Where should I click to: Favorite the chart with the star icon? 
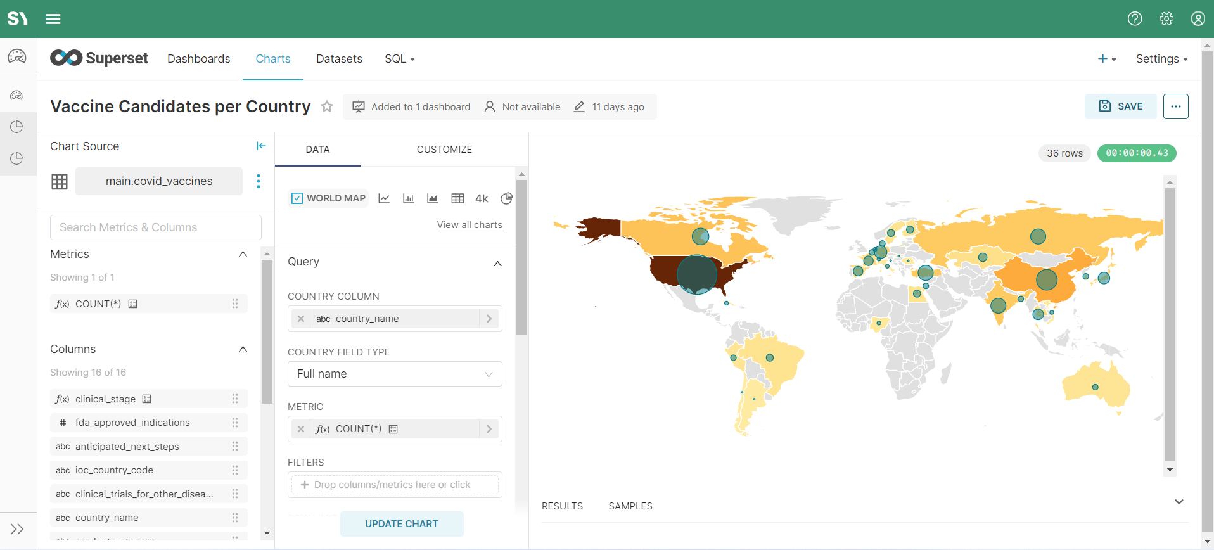pyautogui.click(x=327, y=106)
